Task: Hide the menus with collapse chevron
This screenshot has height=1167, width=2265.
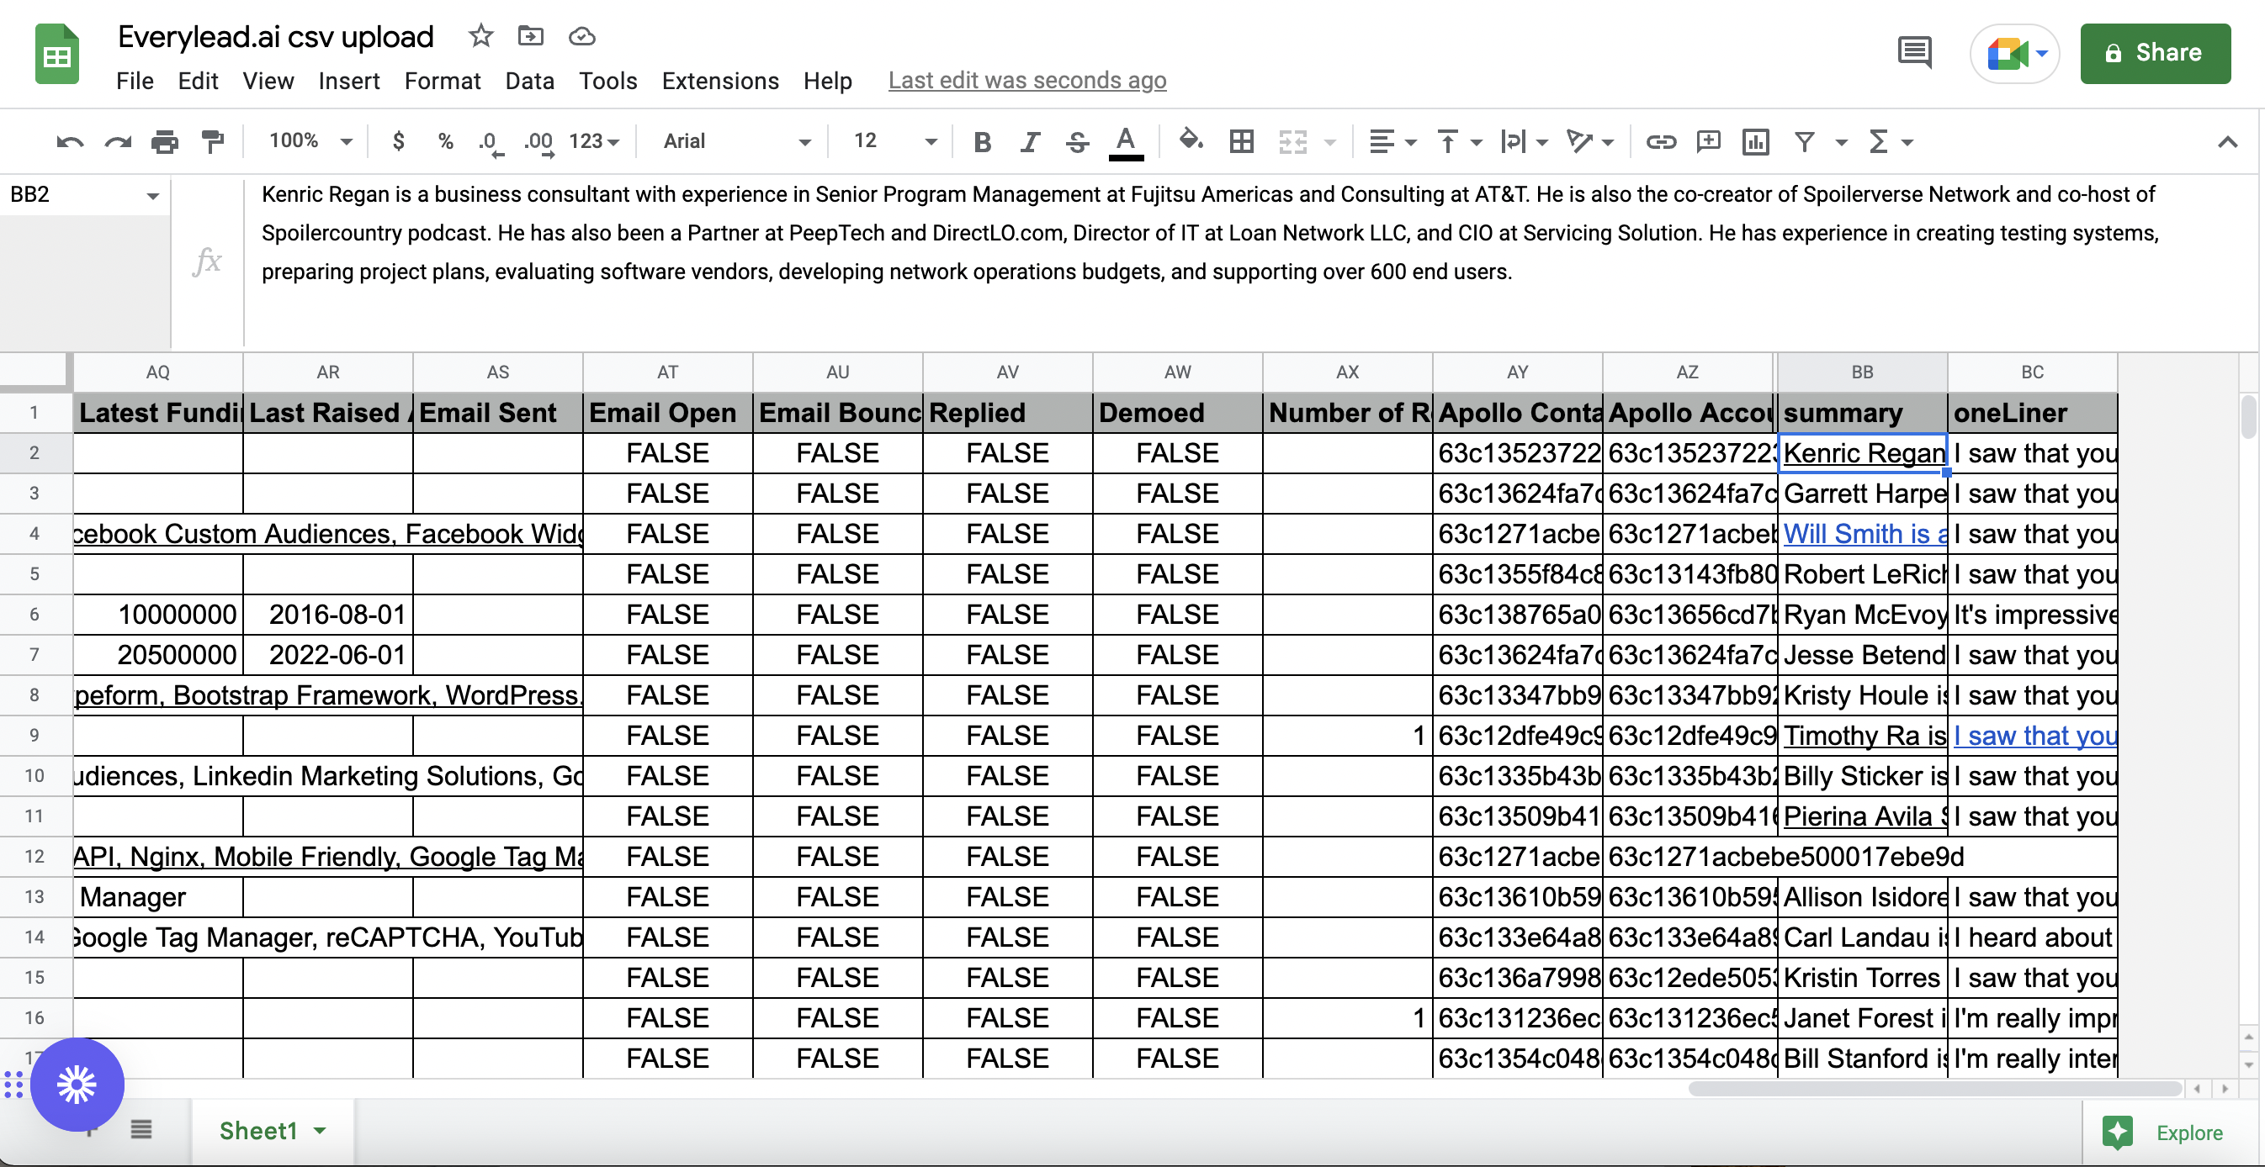Action: point(2226,141)
